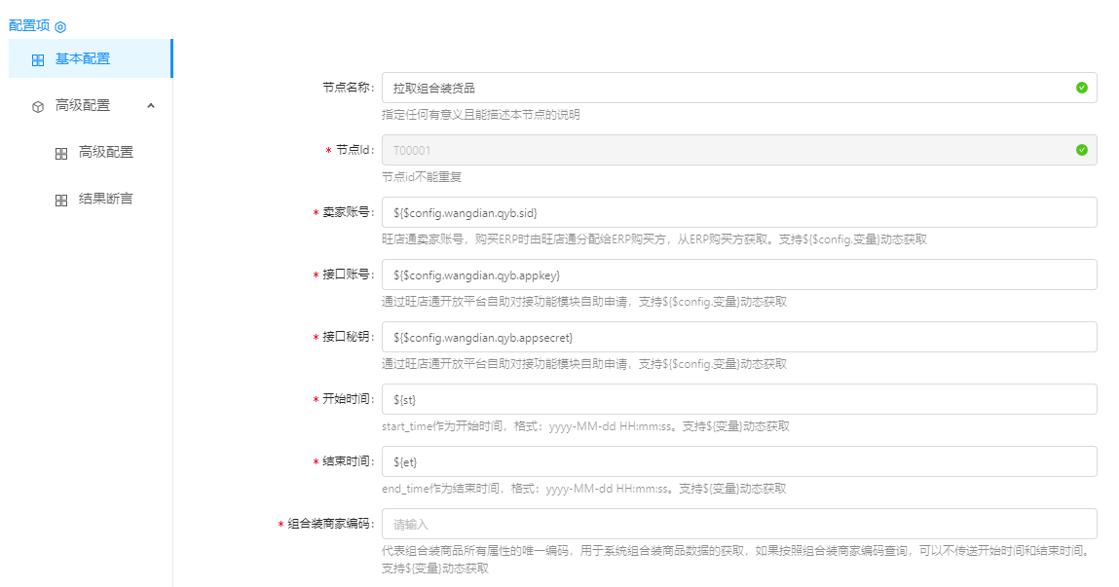Click the cube icon next to 高级配置
Viewport: 1119px width, 587px height.
click(38, 106)
